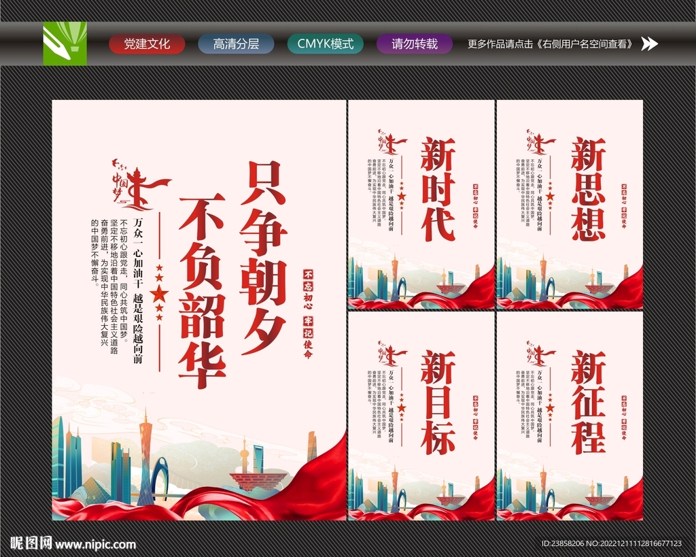
Task: Click the green hot-air balloon logo icon
Action: pos(65,44)
